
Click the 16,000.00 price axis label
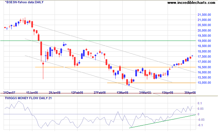click(204, 72)
